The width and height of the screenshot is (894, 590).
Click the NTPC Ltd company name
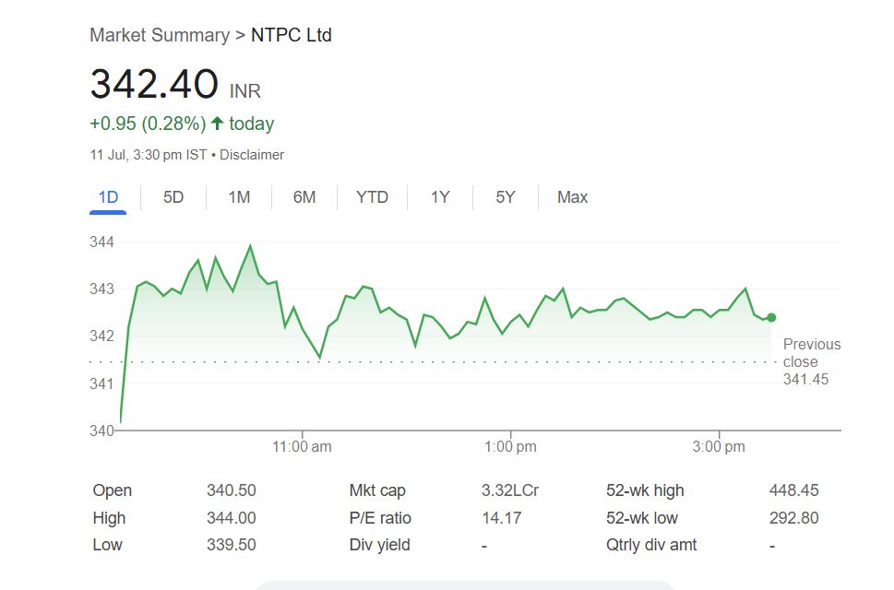(292, 35)
